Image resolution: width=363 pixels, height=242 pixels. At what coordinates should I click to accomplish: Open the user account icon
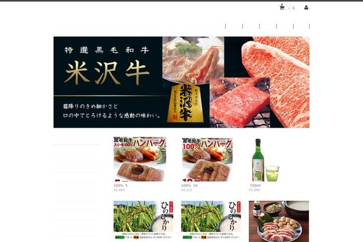tap(306, 8)
